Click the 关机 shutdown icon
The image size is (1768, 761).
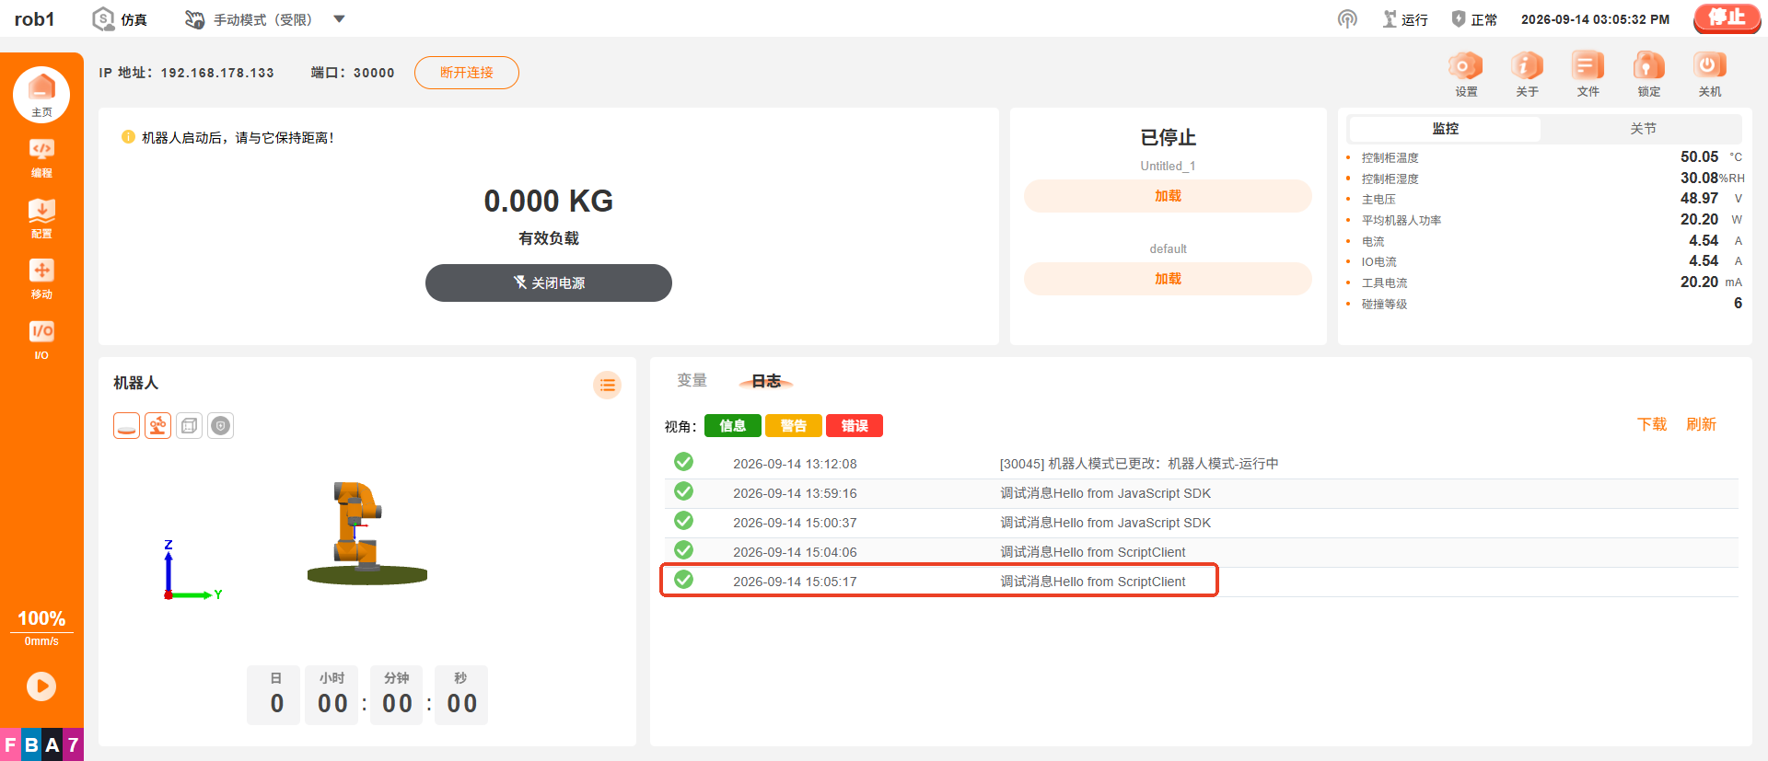(x=1709, y=74)
